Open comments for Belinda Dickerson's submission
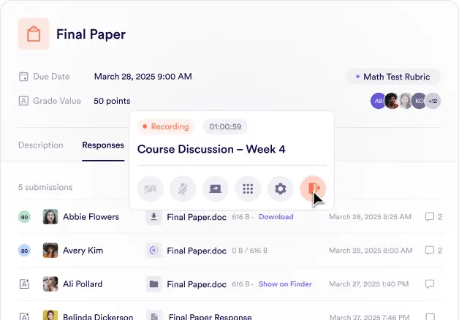This screenshot has height=320, width=459. tap(430, 316)
